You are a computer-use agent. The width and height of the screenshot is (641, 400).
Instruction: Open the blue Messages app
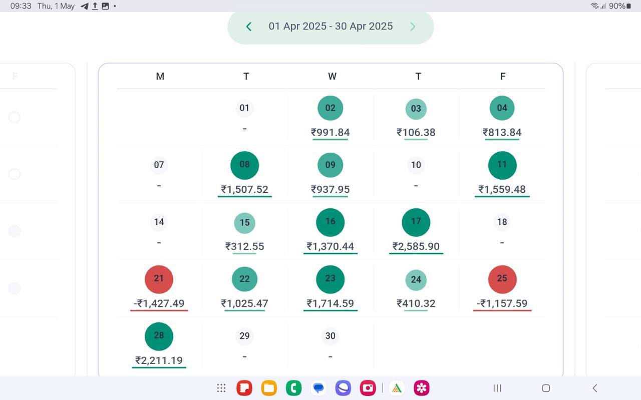point(318,388)
